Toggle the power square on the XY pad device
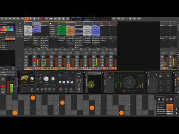179x134 pixels. pyautogui.click(x=84, y=73)
